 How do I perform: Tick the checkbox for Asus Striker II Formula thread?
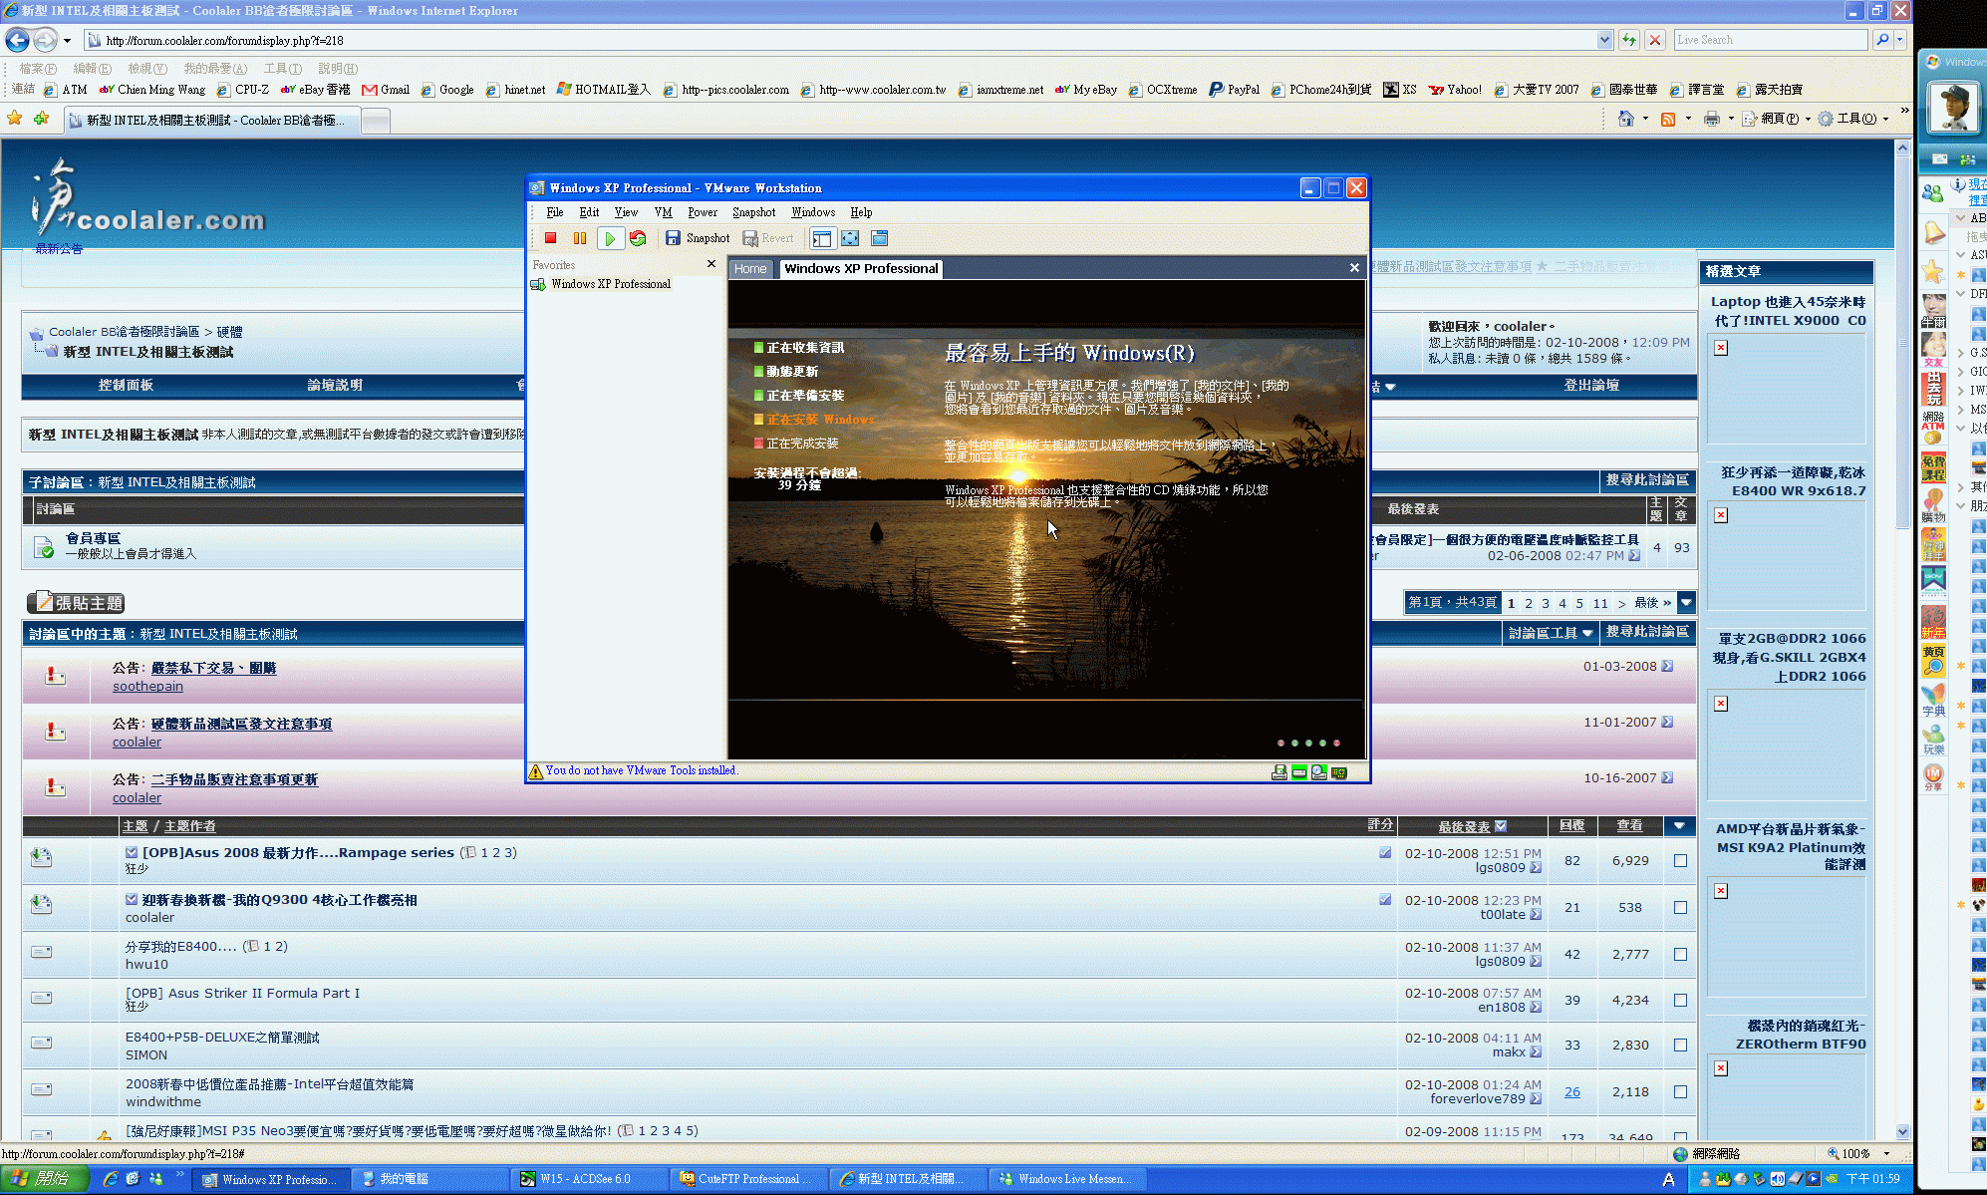(x=1680, y=1000)
